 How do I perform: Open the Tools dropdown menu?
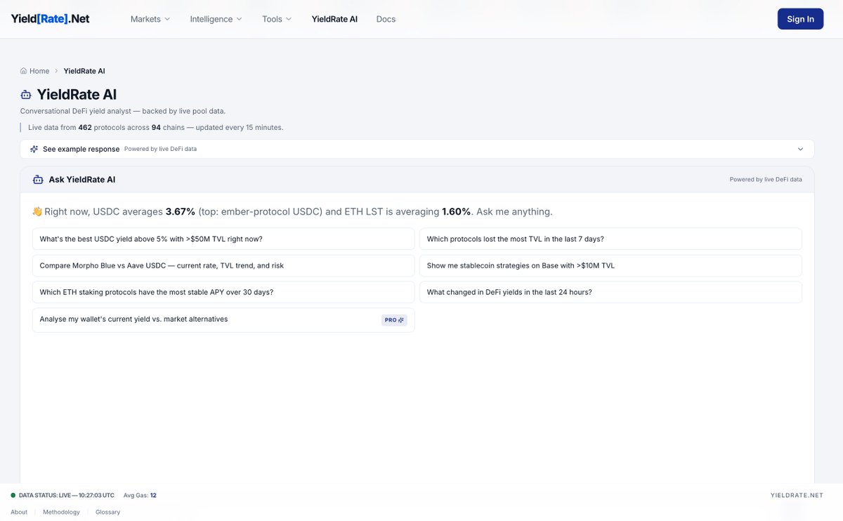(277, 19)
